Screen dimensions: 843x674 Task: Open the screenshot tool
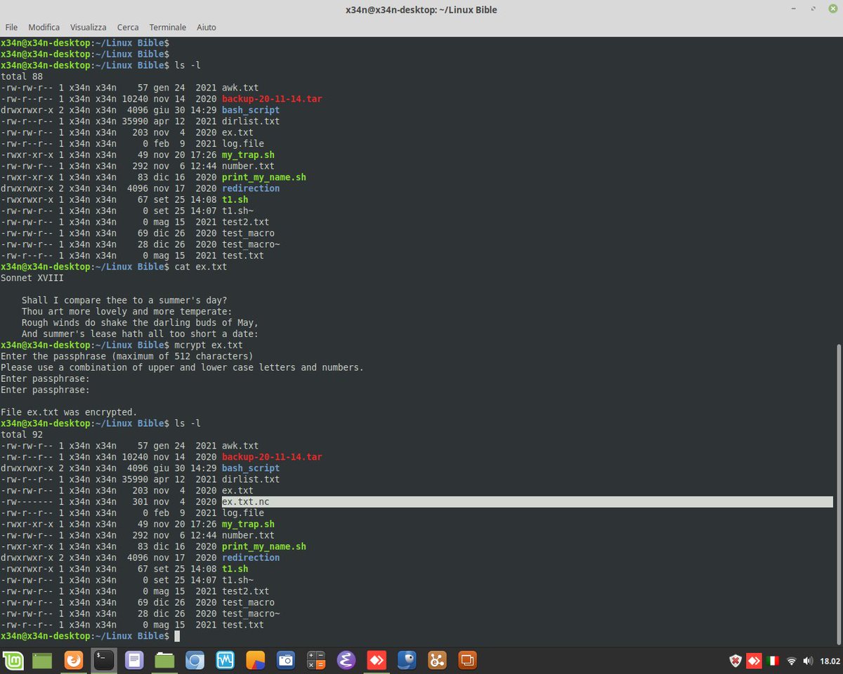(285, 660)
